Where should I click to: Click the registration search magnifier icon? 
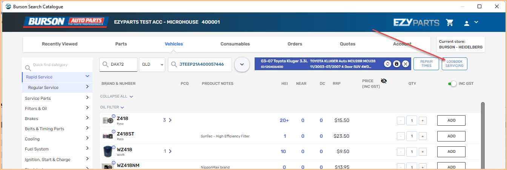coord(106,65)
